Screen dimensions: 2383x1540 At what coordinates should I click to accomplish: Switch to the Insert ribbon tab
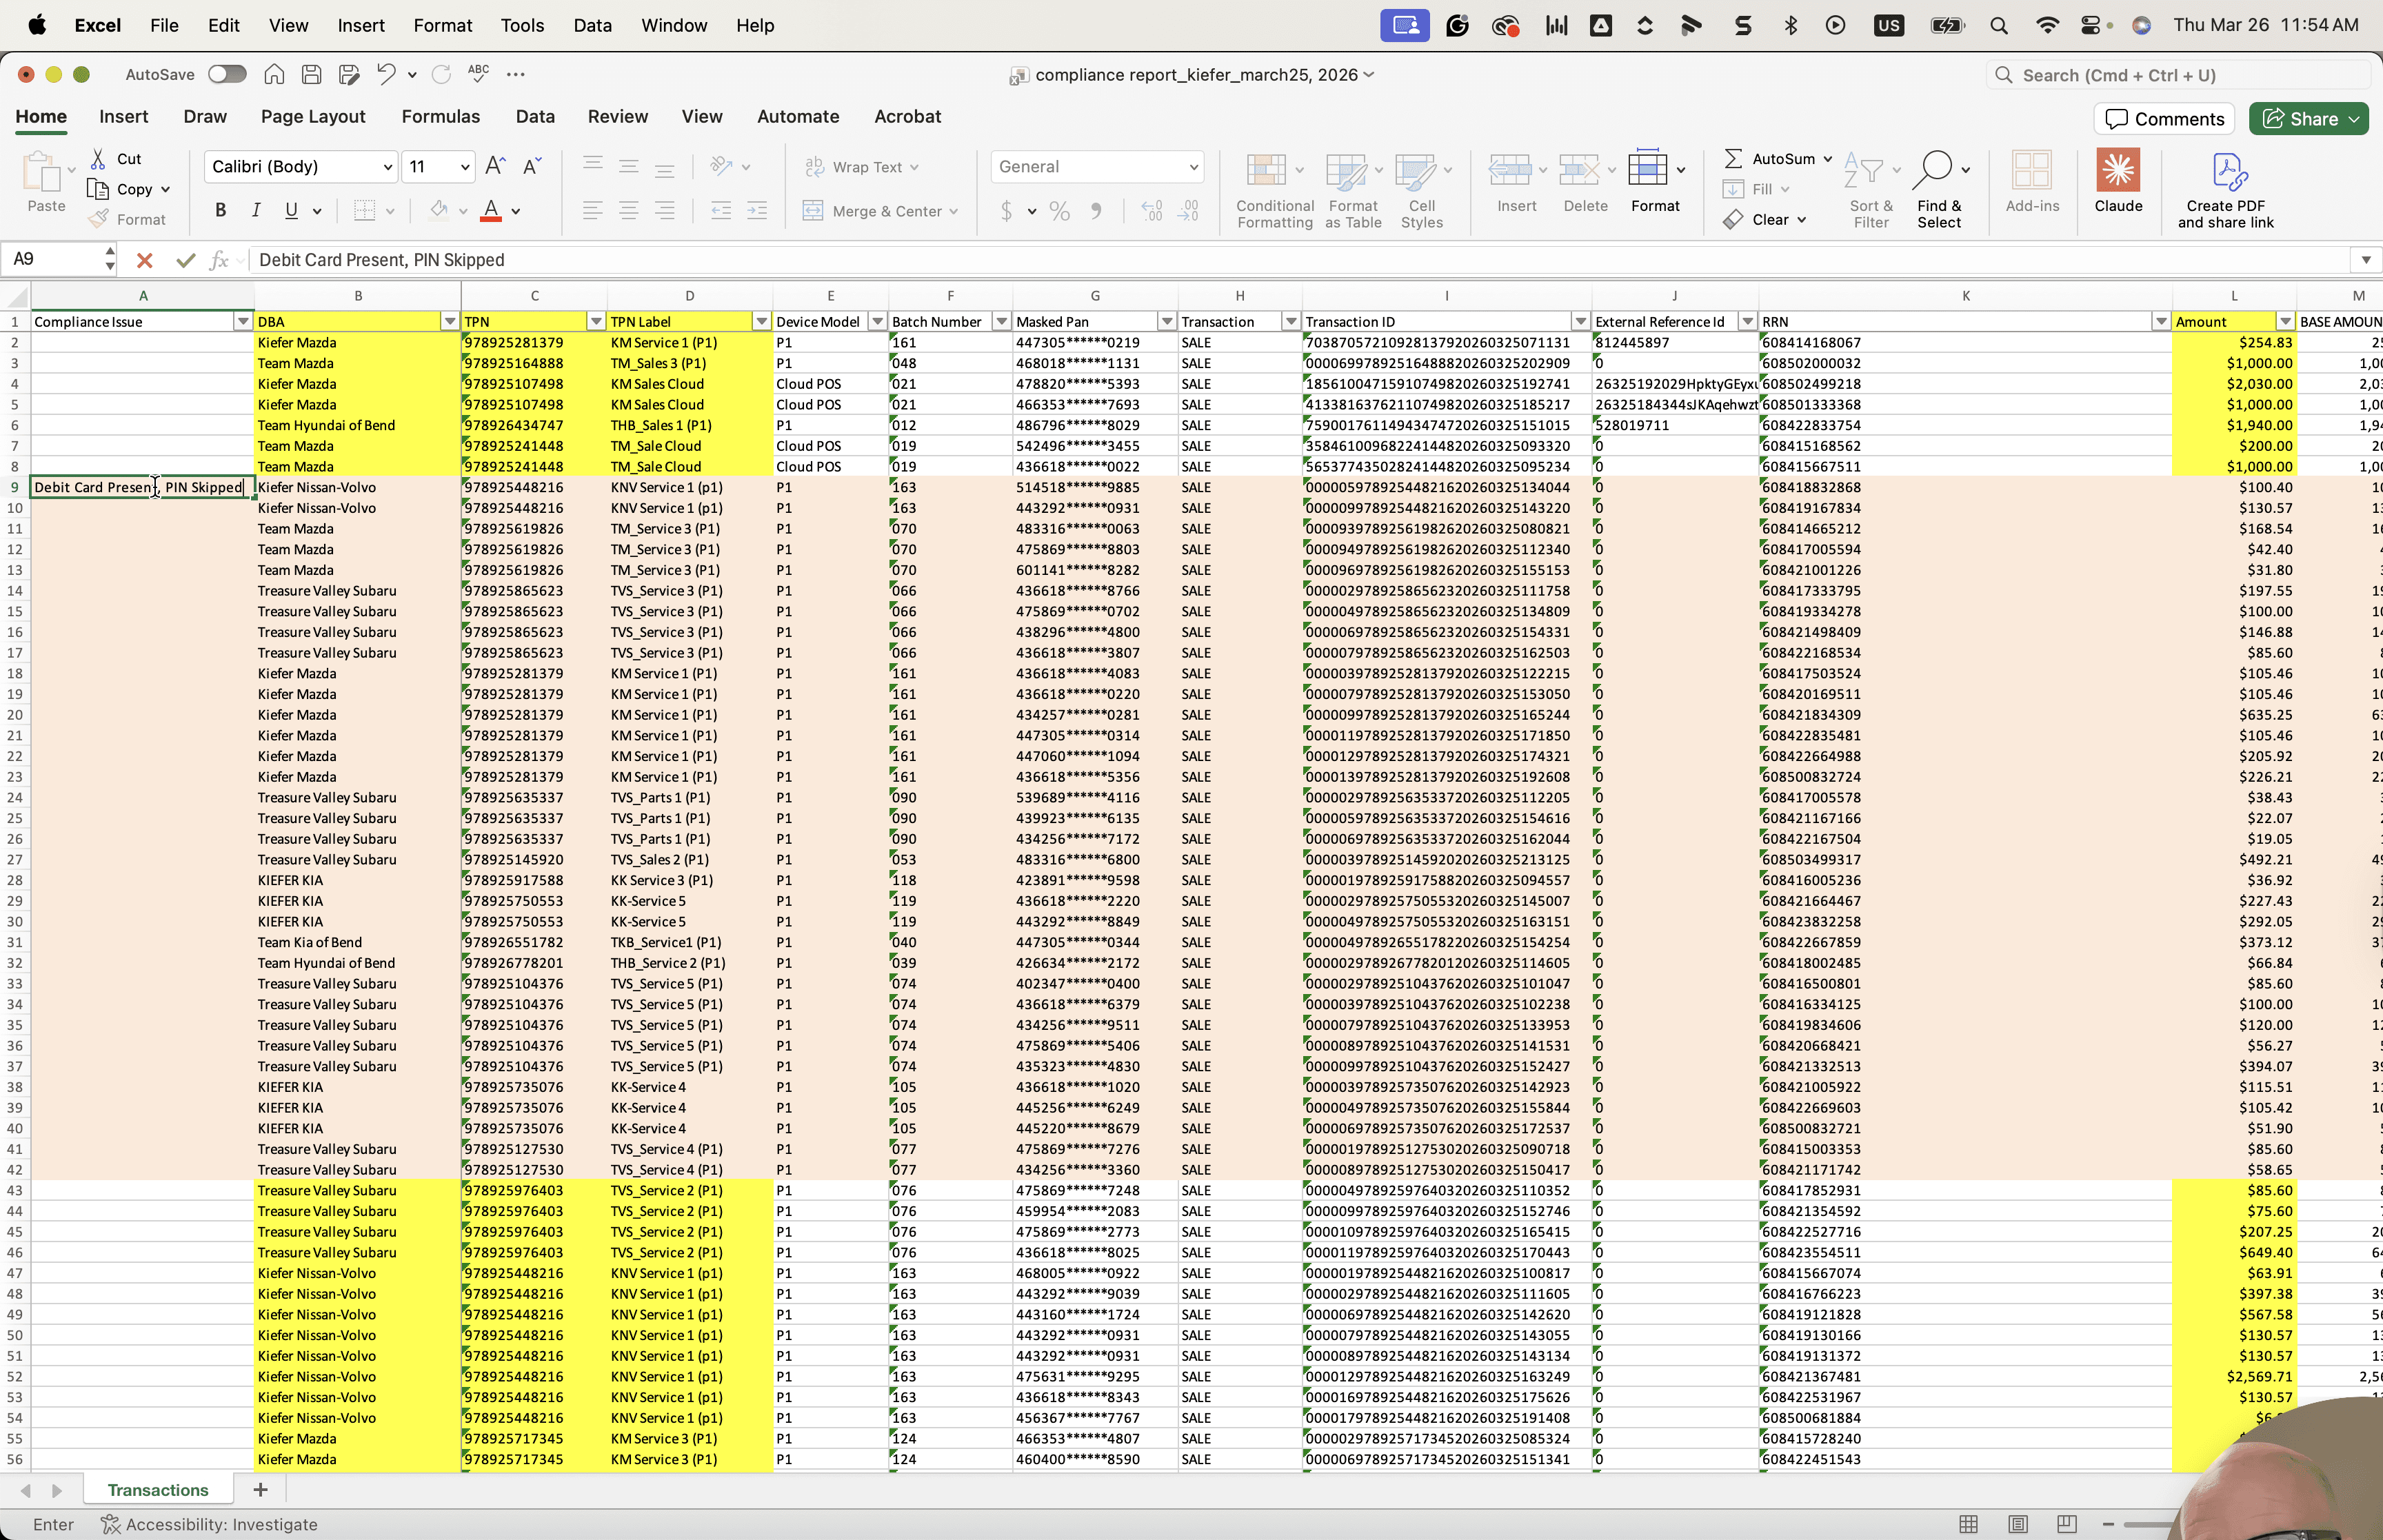click(x=124, y=116)
